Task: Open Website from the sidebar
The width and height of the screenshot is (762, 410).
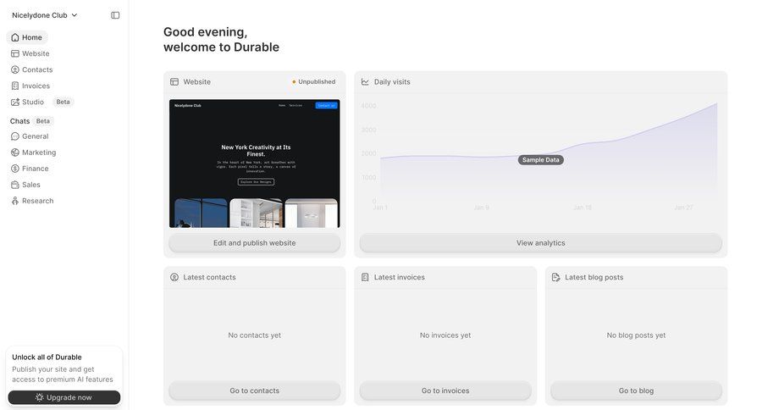Action: click(35, 53)
